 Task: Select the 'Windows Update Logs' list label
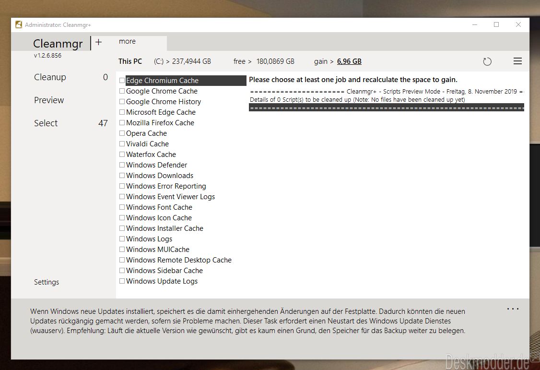[162, 281]
